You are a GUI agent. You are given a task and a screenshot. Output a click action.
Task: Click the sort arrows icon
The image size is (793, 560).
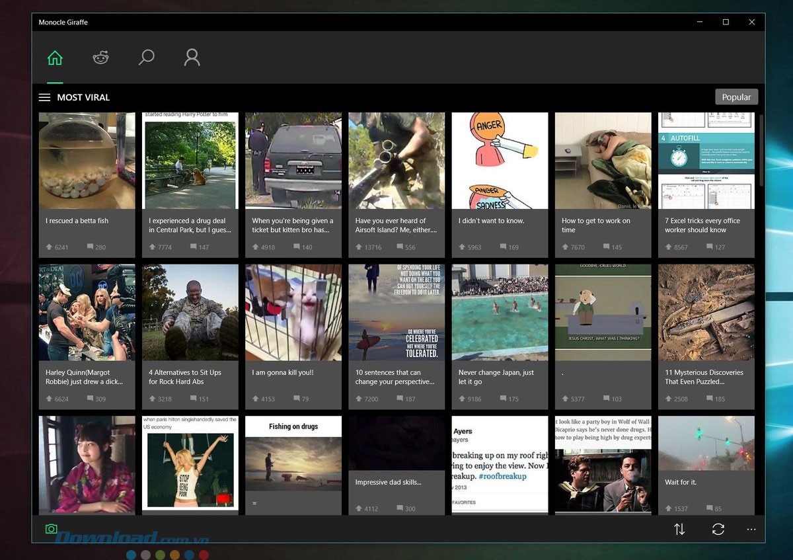679,529
